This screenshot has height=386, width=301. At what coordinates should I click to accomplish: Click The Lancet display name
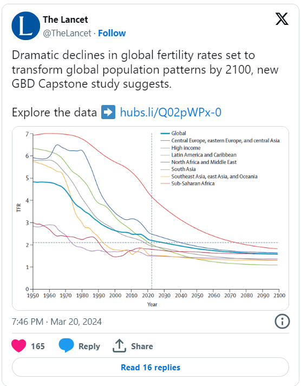[65, 19]
